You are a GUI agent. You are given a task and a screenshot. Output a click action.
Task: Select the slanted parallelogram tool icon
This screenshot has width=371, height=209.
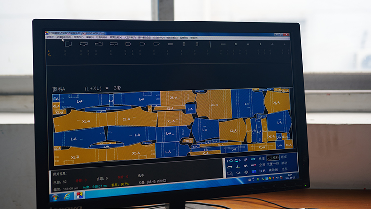tap(246, 160)
